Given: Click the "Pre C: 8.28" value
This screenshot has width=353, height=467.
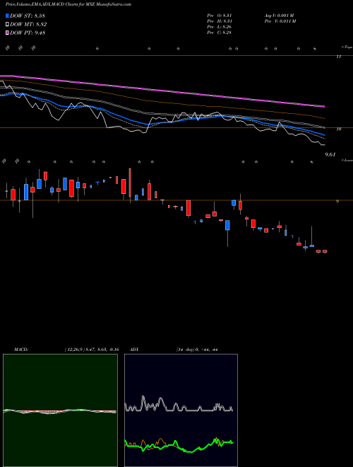Looking at the screenshot, I should [x=220, y=33].
